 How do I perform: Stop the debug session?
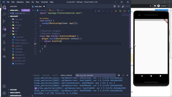(x=124, y=11)
